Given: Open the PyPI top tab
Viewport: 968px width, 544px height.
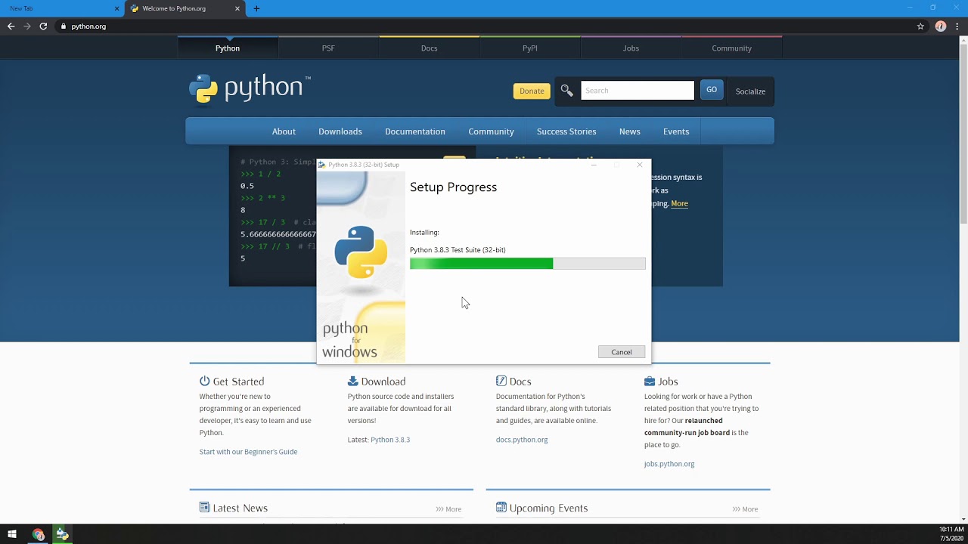Looking at the screenshot, I should [529, 48].
